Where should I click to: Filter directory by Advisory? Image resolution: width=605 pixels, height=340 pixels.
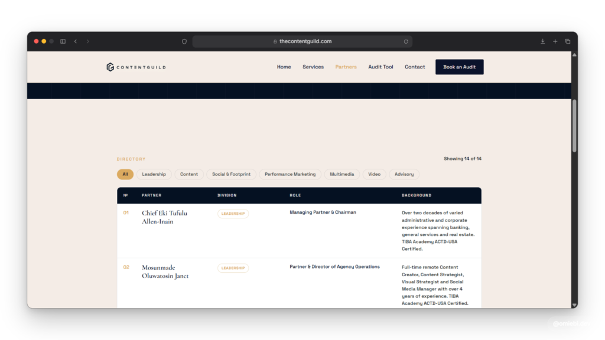[404, 174]
